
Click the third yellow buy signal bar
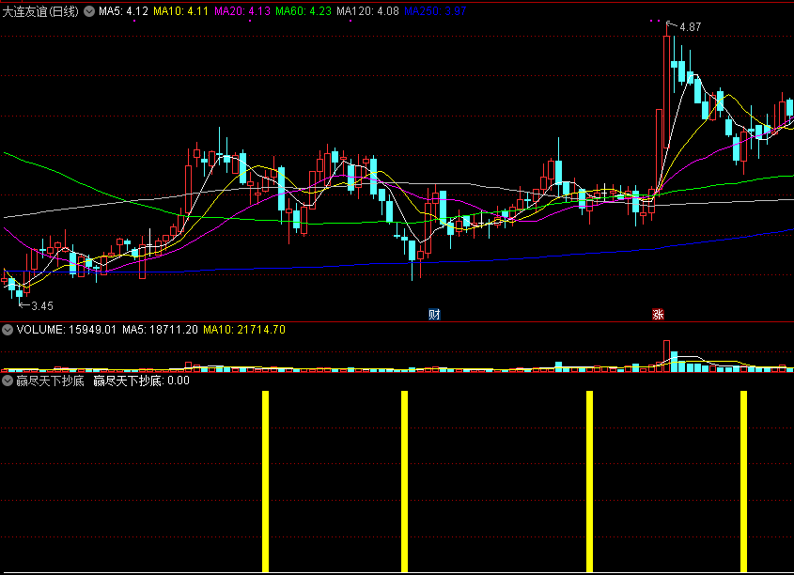(589, 481)
